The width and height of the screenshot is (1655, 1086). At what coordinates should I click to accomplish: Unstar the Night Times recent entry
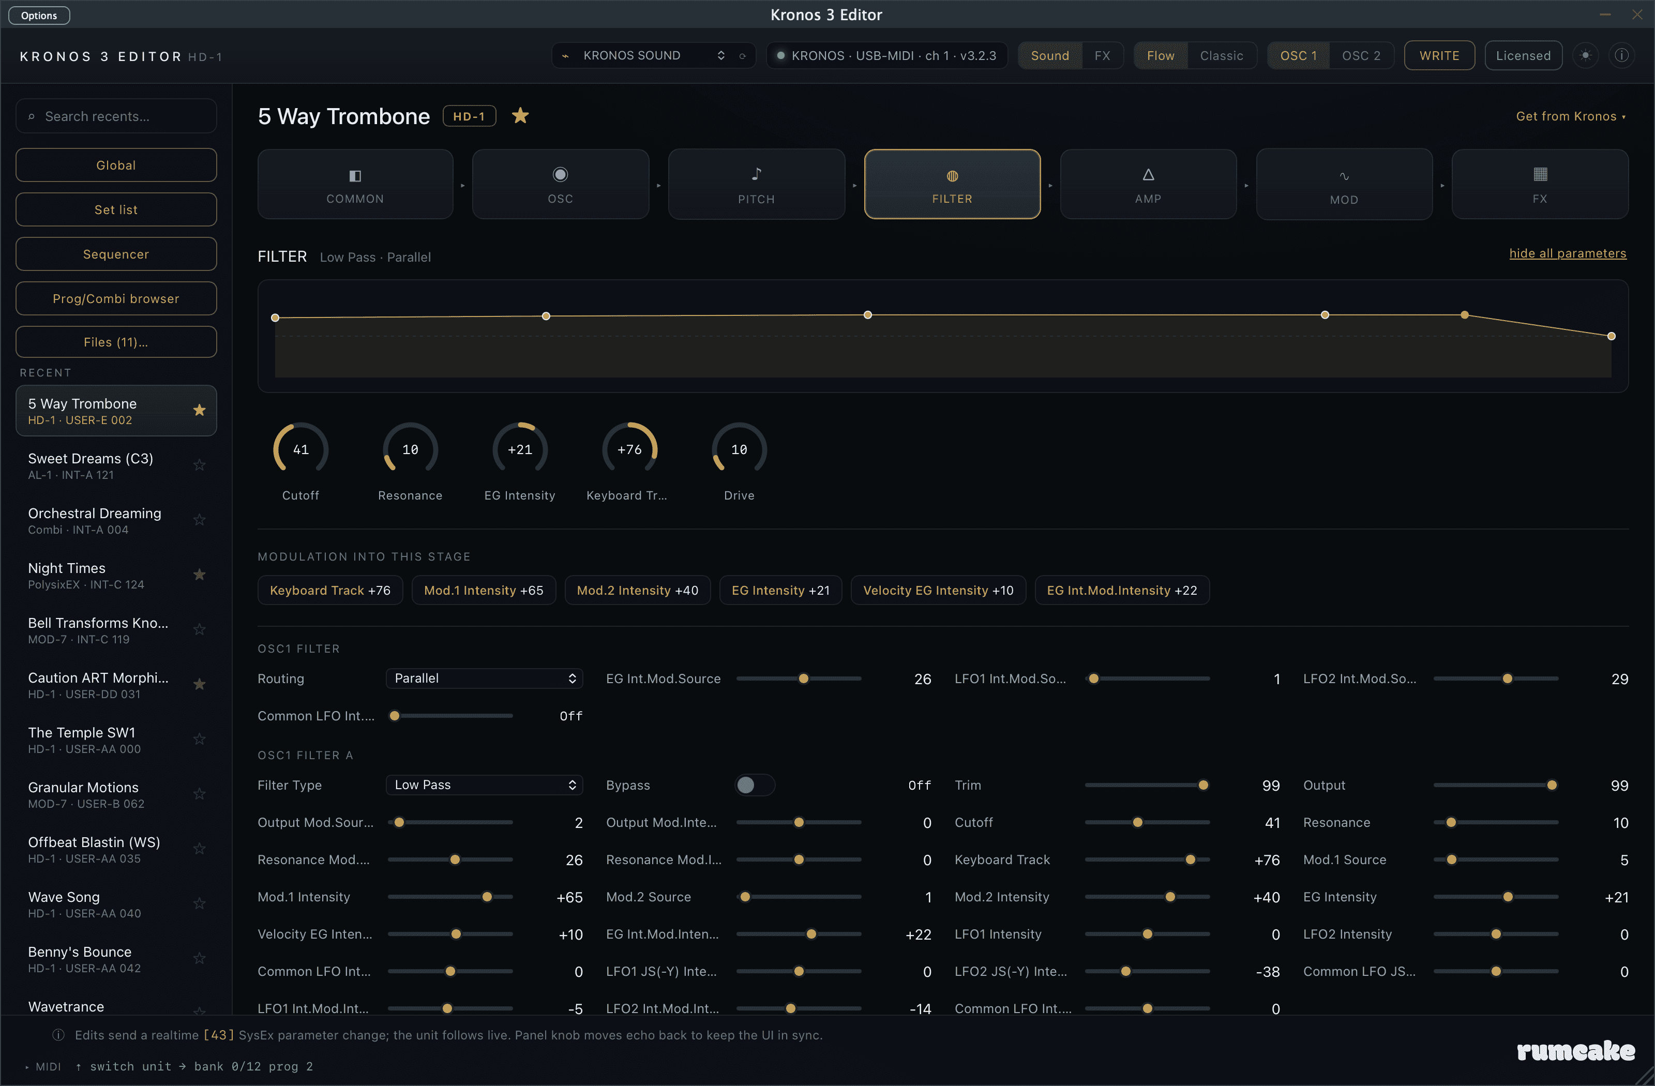click(200, 574)
